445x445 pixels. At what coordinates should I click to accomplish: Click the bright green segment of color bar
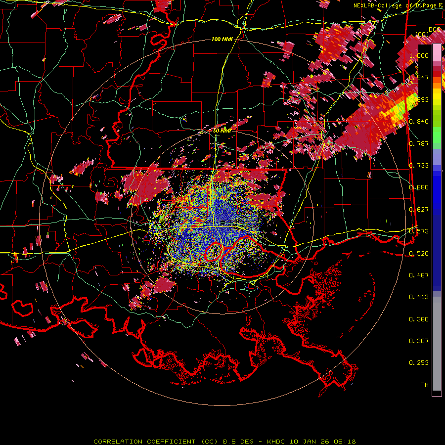tap(437, 135)
